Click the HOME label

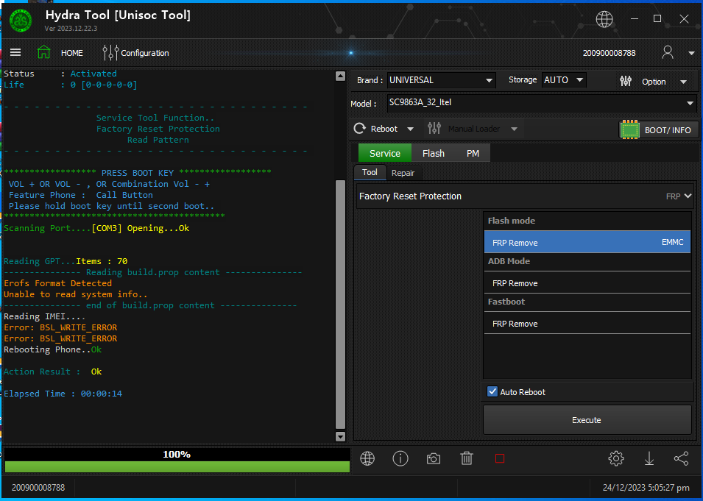click(71, 53)
